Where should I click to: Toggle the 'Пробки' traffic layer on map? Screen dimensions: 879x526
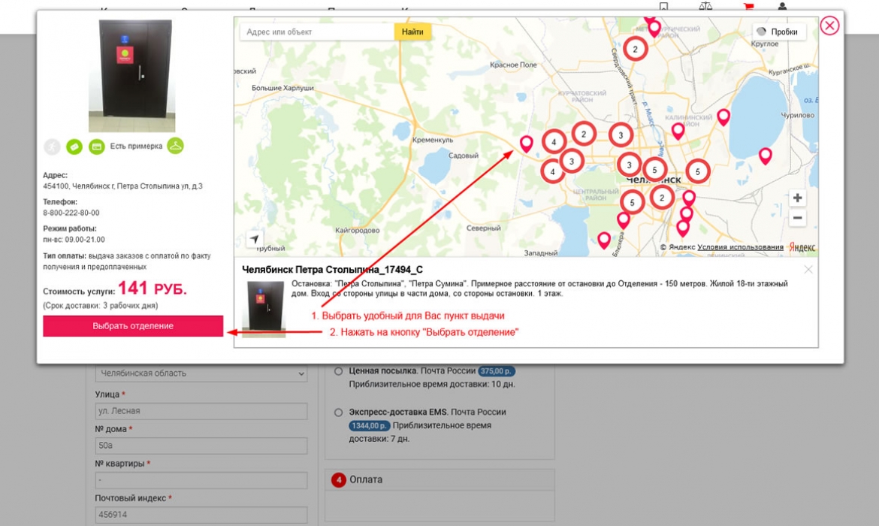[778, 32]
